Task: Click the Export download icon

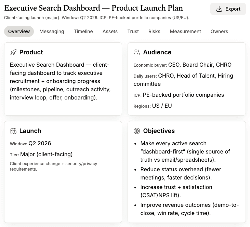Action: [x=219, y=9]
